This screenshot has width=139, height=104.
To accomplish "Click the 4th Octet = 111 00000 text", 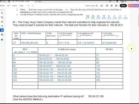I will tap(25, 52).
